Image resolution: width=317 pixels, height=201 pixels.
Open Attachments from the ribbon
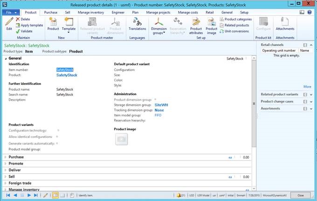click(x=285, y=23)
